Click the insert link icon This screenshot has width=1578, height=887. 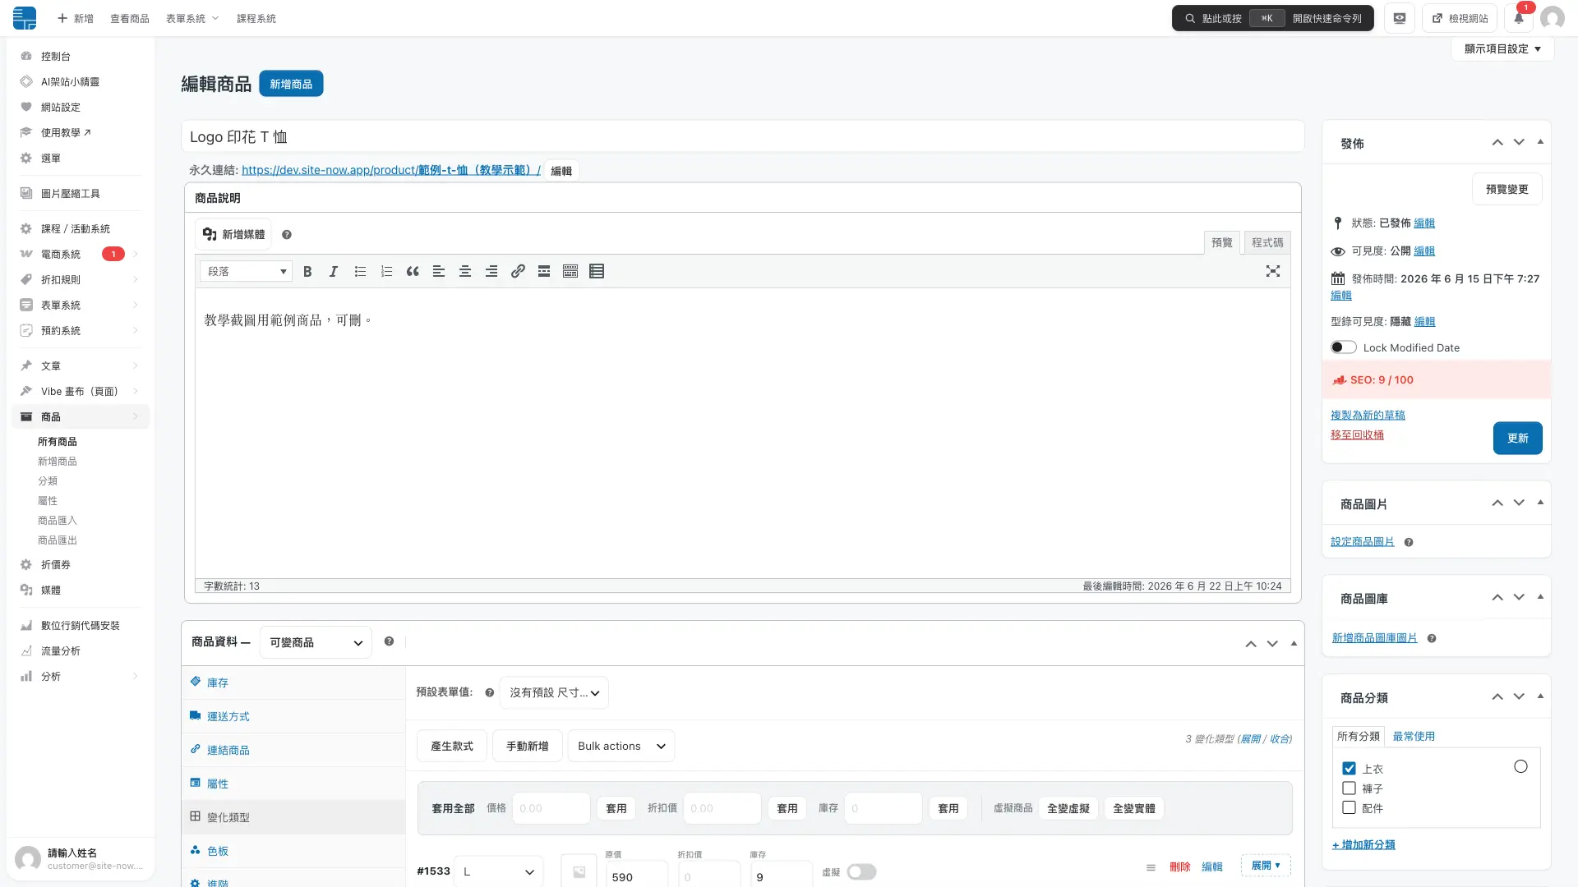518,272
